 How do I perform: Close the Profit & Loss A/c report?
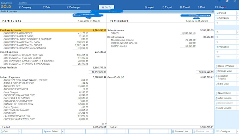(213, 12)
